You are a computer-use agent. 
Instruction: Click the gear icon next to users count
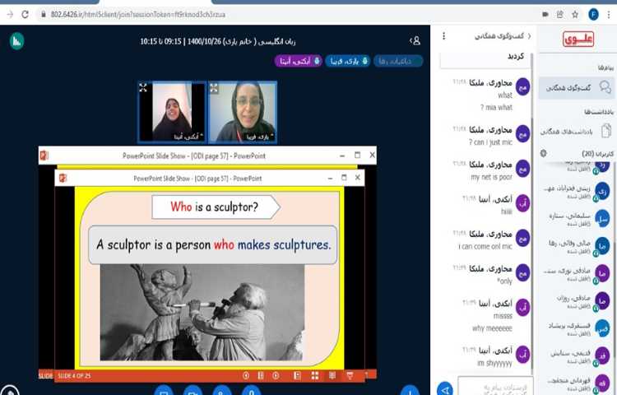coord(544,153)
